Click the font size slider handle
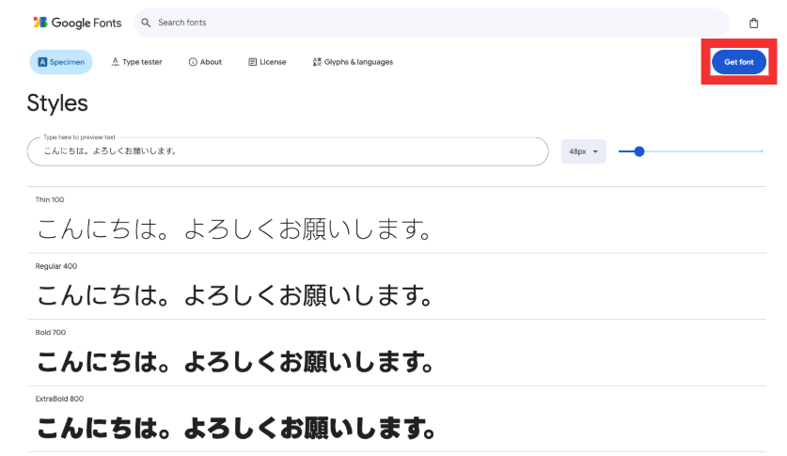The width and height of the screenshot is (787, 456). [x=639, y=150]
